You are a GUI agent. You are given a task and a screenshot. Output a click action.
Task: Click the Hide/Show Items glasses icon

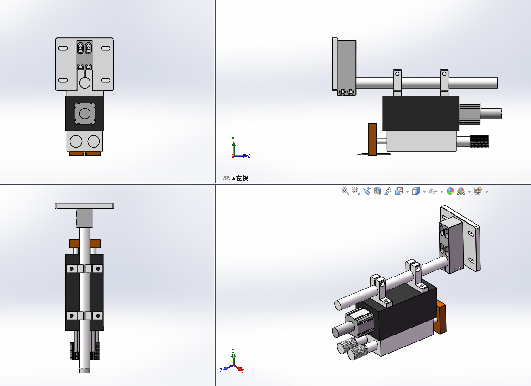[x=433, y=192]
